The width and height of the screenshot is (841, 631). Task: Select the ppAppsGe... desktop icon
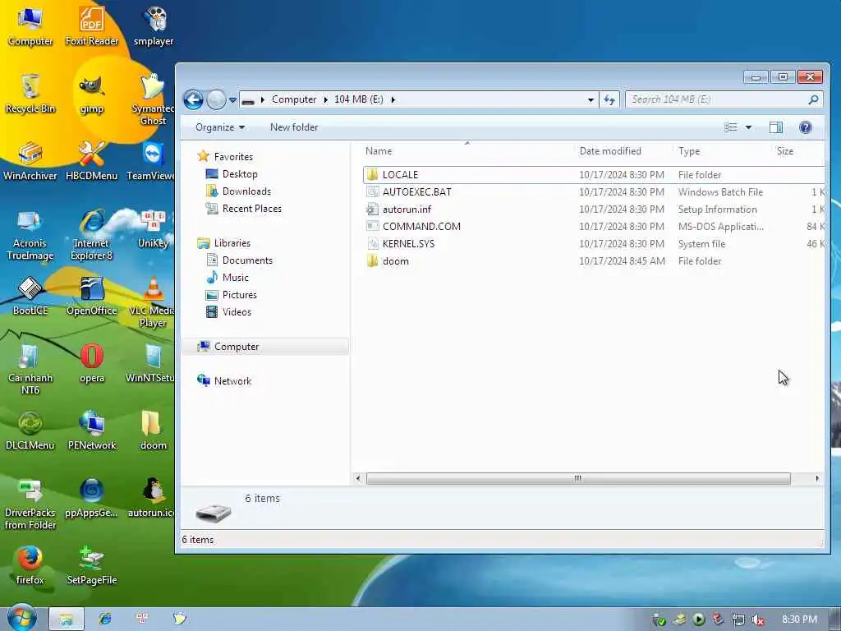pos(92,499)
